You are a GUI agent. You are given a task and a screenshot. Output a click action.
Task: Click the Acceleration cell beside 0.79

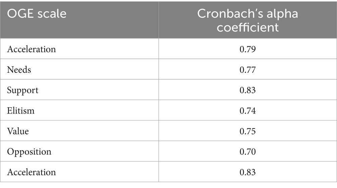[32, 49]
